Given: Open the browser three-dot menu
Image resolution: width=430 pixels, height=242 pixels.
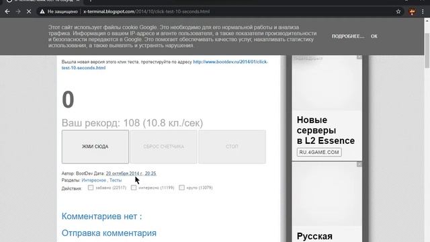Looking at the screenshot, I should (423, 11).
